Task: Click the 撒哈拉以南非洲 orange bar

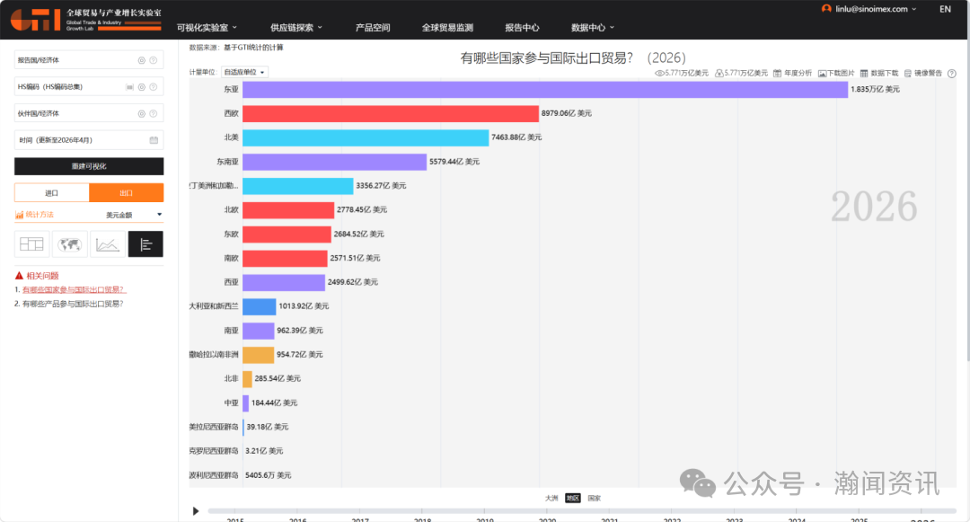Action: [258, 355]
